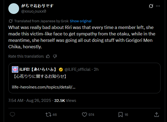Click Show original to view Japanese text
Image resolution: width=167 pixels, height=122 pixels.
click(81, 21)
